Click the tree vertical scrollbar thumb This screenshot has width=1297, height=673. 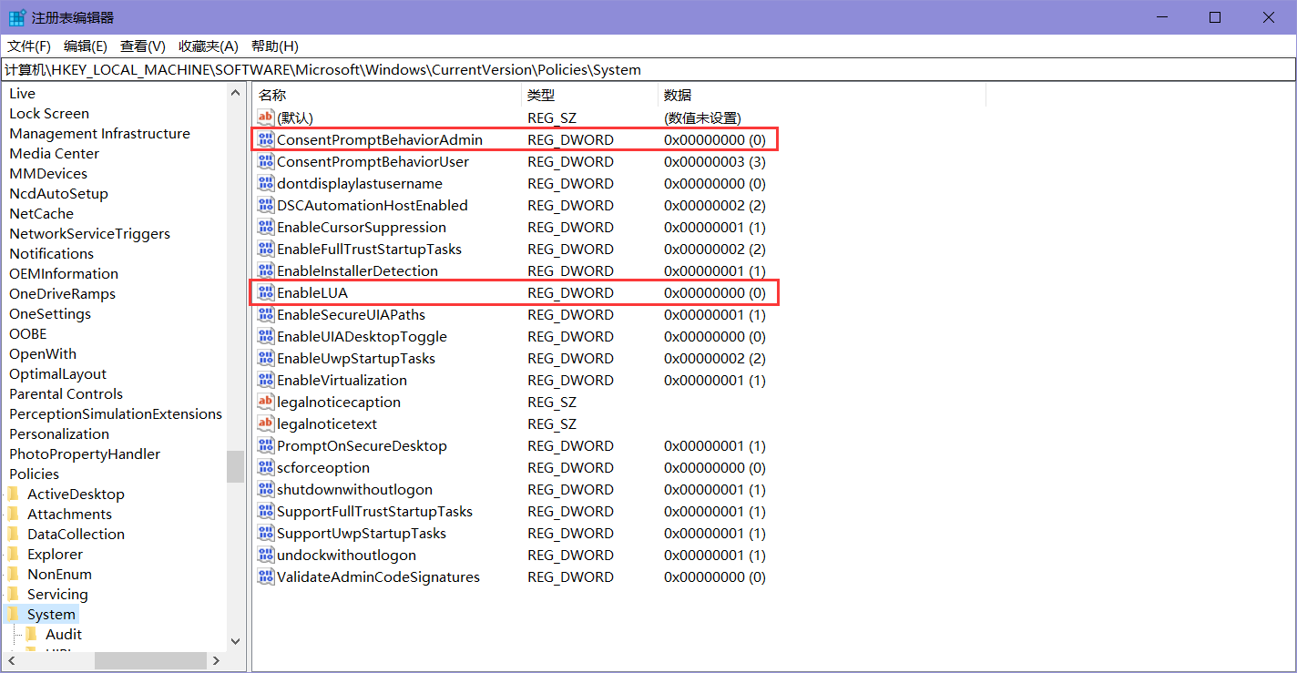point(235,466)
